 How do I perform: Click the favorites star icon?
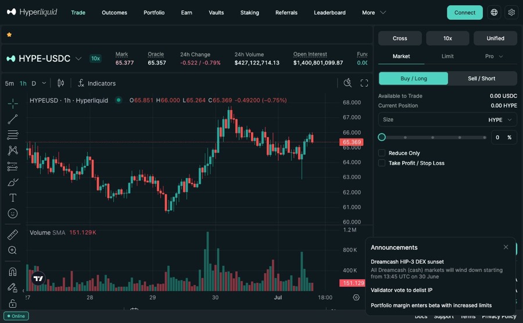tap(9, 34)
